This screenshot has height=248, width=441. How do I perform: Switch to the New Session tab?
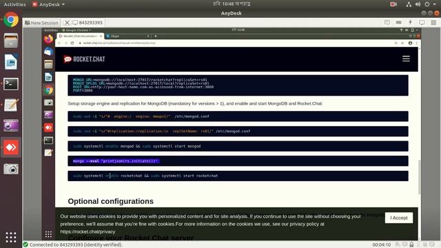coord(41,23)
